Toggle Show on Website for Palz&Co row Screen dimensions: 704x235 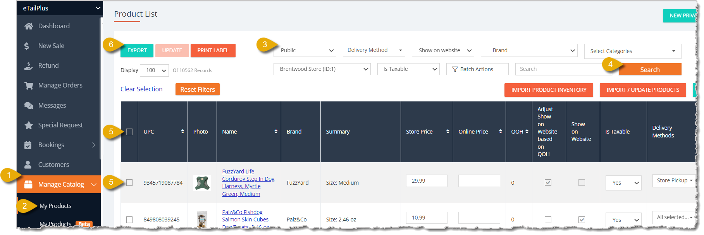coord(582,220)
